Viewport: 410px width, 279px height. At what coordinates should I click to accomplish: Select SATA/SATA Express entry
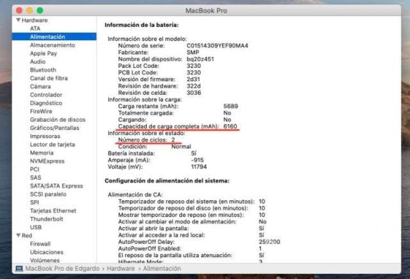56,186
